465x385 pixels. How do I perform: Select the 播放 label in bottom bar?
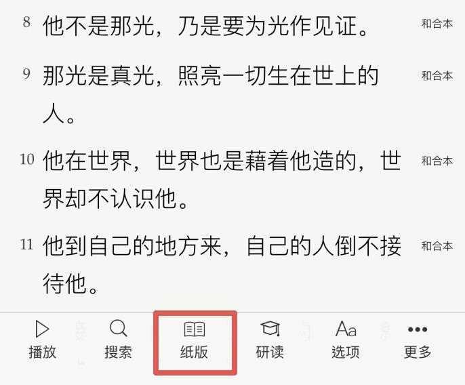(x=43, y=352)
